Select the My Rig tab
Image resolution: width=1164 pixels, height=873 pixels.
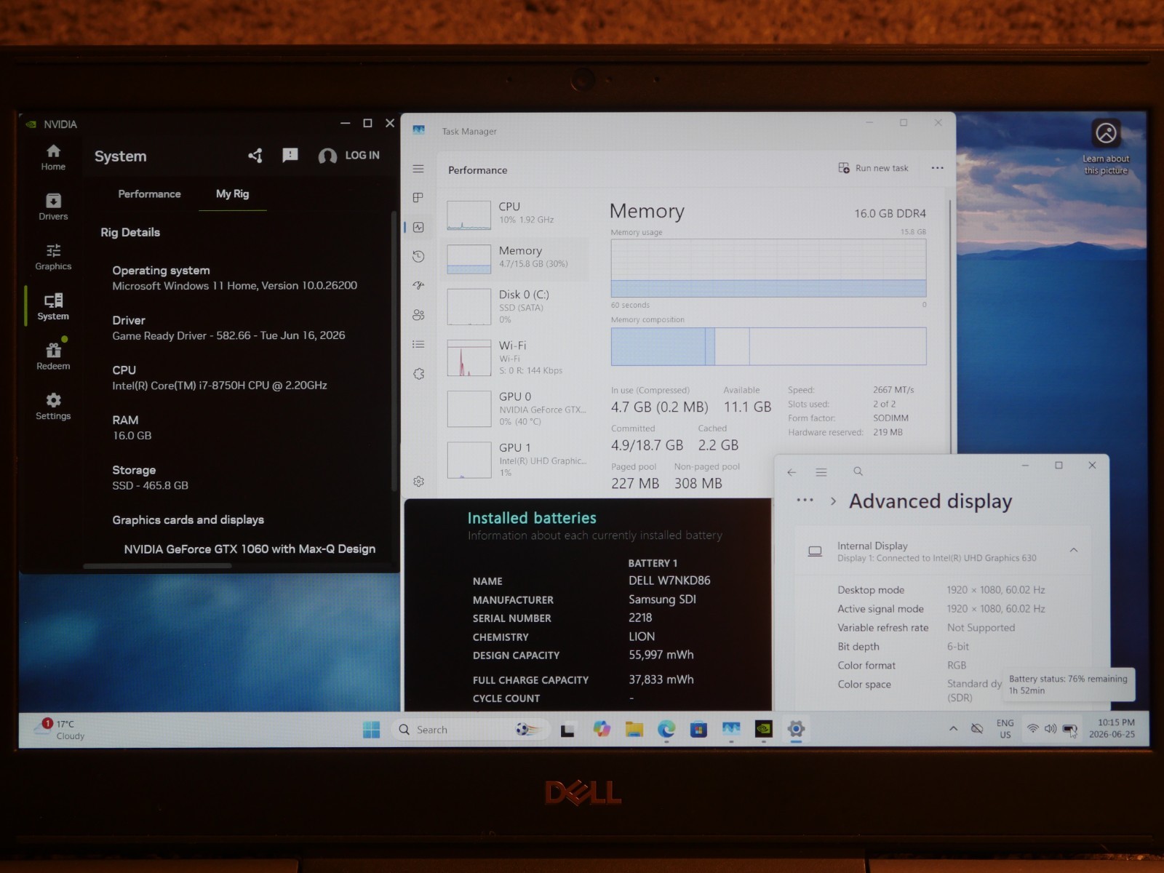coord(232,194)
